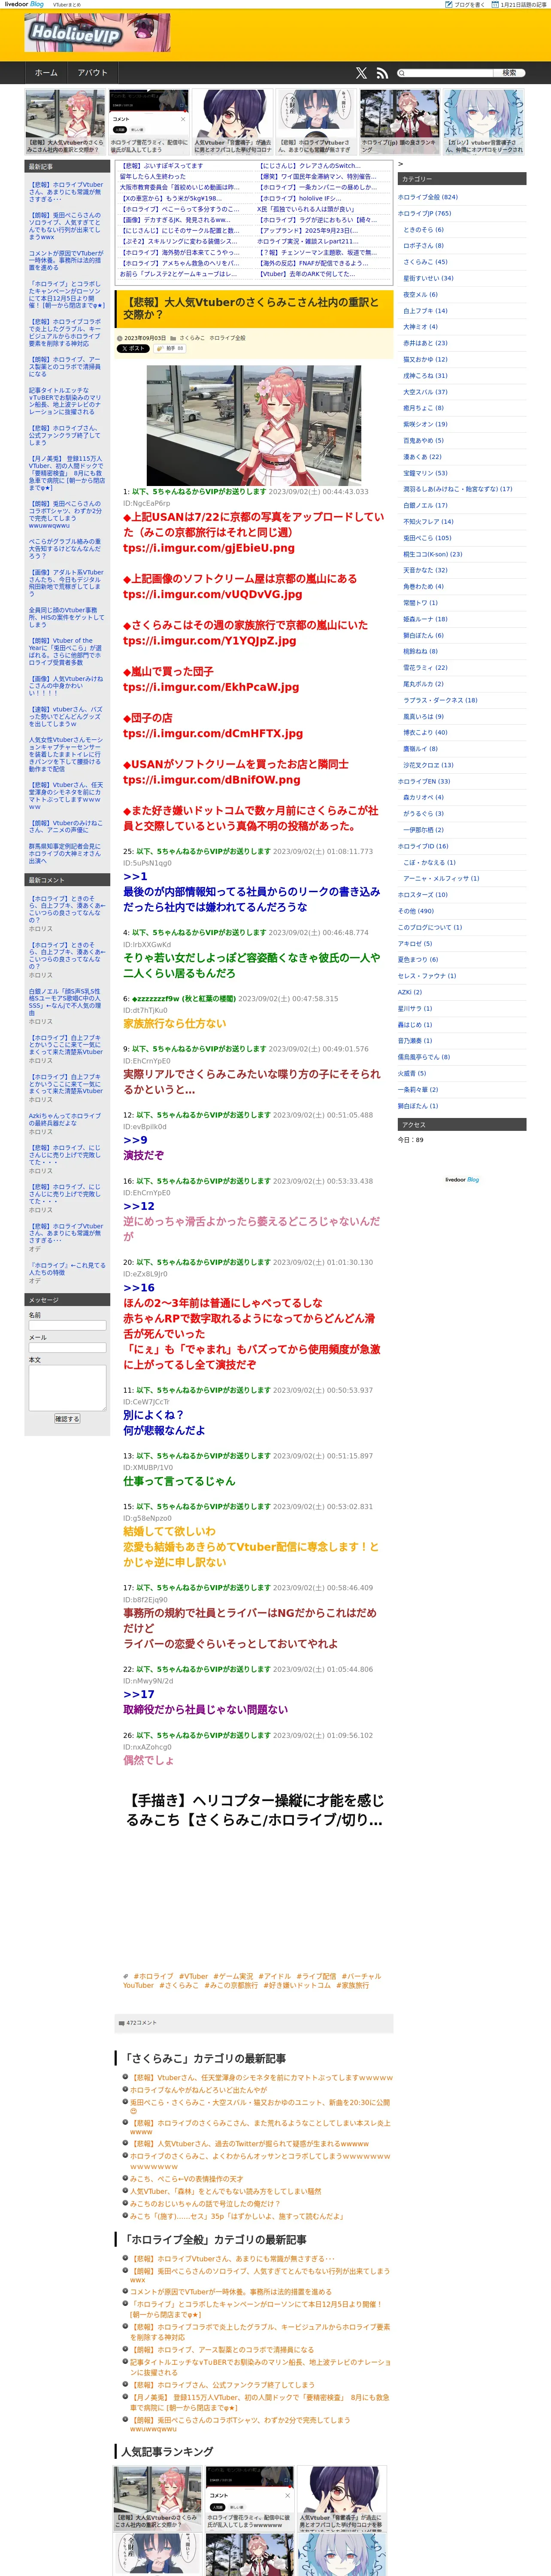Open the imgur link Y1YQJpZ.jpg
551x2576 pixels.
click(209, 641)
